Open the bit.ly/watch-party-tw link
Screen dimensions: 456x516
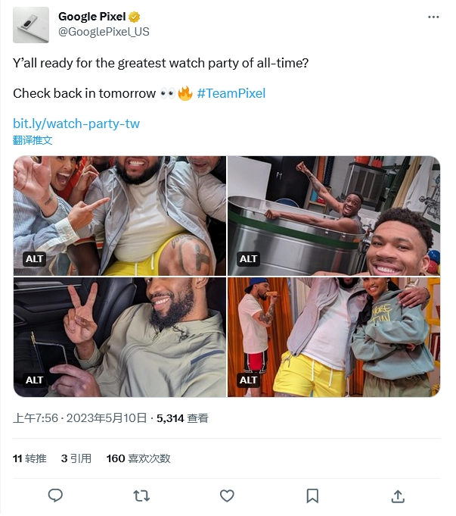click(x=76, y=124)
